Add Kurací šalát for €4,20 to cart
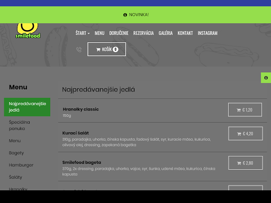 [x=246, y=134]
